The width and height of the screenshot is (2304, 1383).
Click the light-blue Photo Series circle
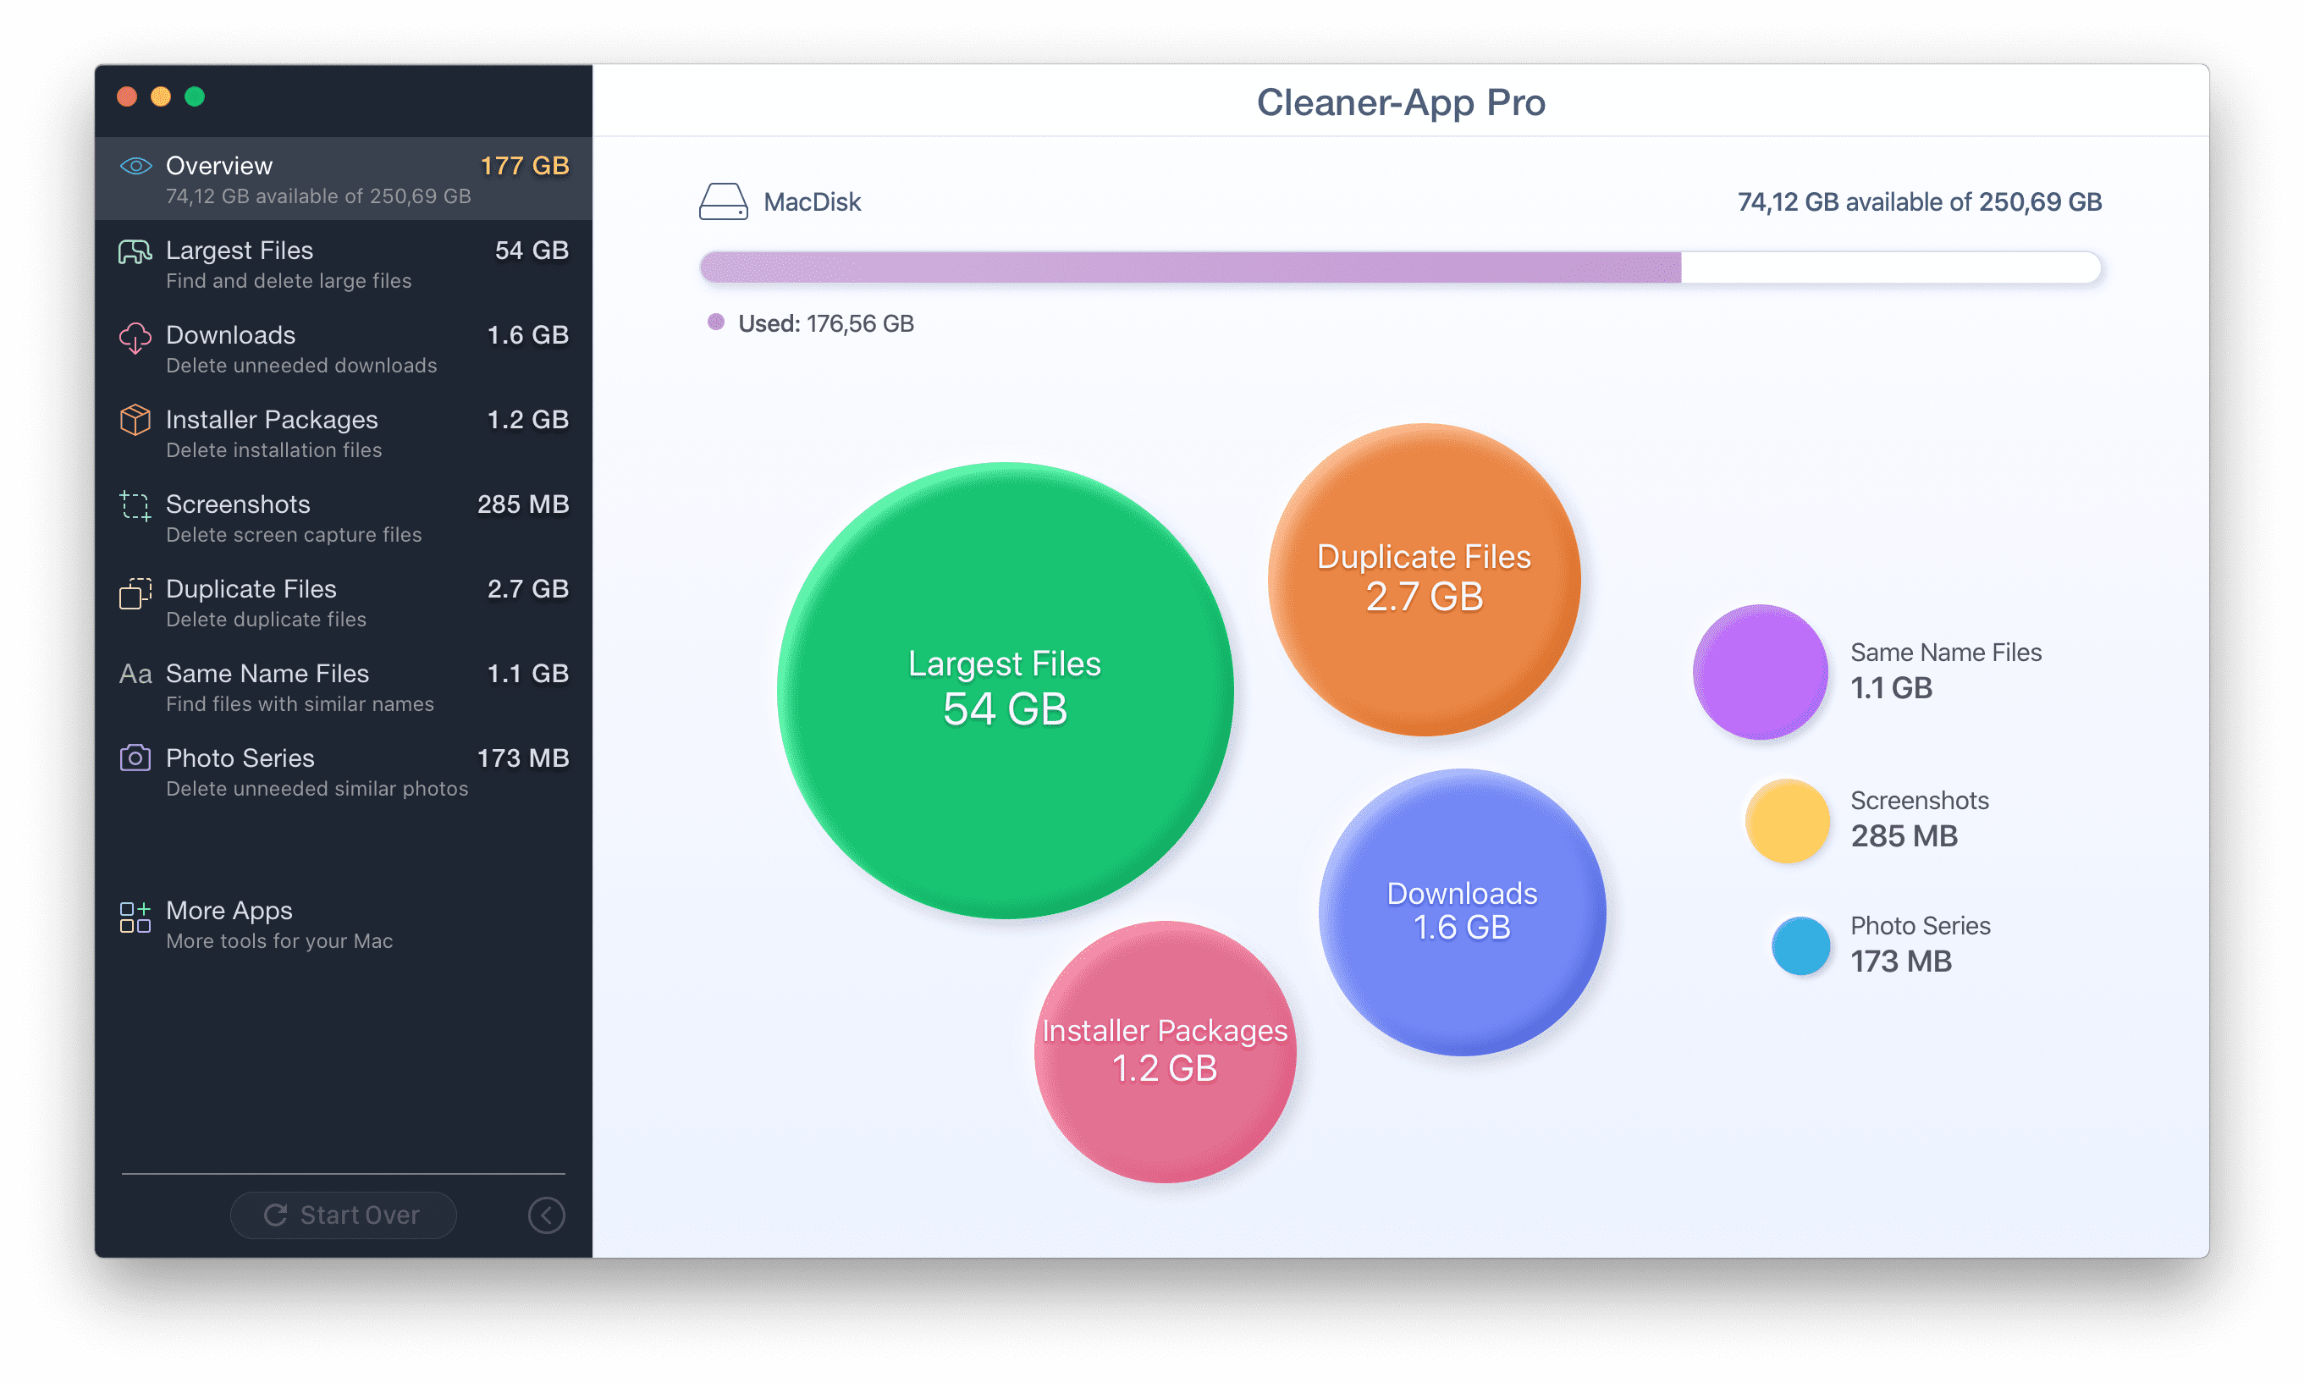point(1800,946)
